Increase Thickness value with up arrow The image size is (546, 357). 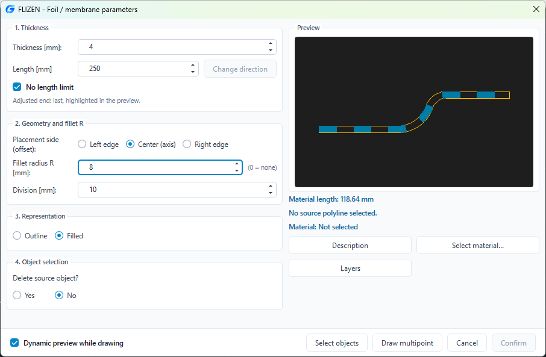coord(271,43)
